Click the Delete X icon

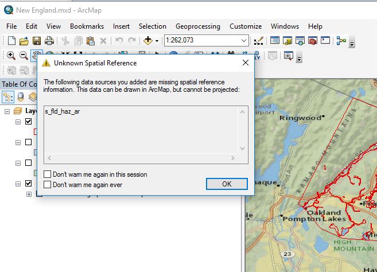pyautogui.click(x=103, y=41)
